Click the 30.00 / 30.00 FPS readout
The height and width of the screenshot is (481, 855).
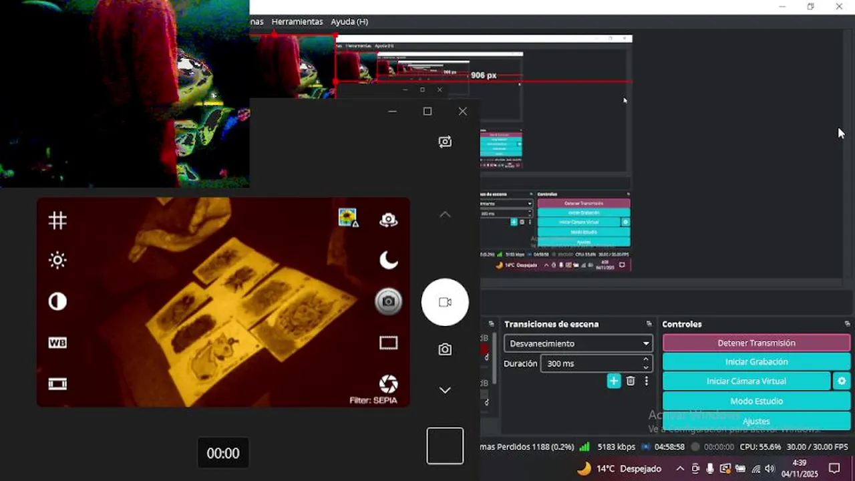point(817,447)
